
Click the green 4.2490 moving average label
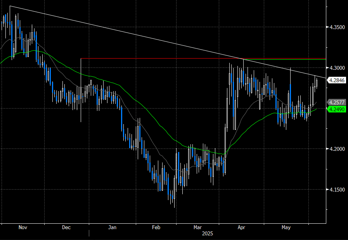337,109
